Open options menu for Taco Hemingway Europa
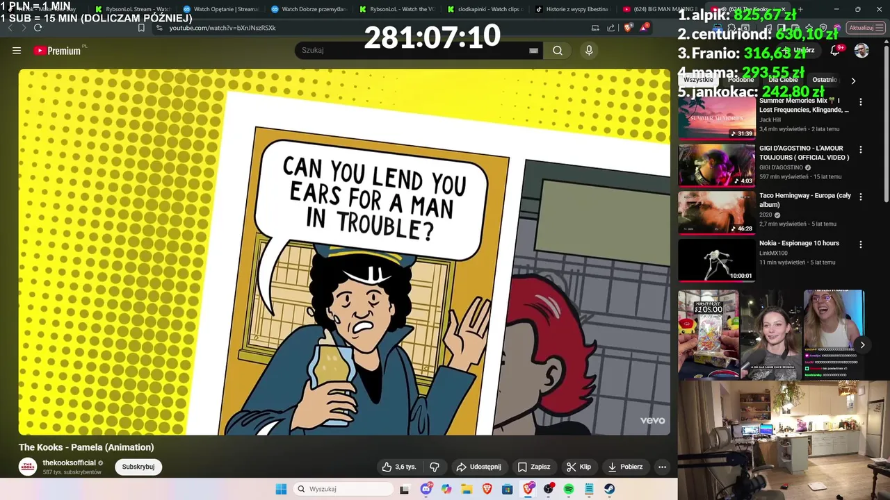Viewport: 890px width, 500px height. pyautogui.click(x=861, y=197)
